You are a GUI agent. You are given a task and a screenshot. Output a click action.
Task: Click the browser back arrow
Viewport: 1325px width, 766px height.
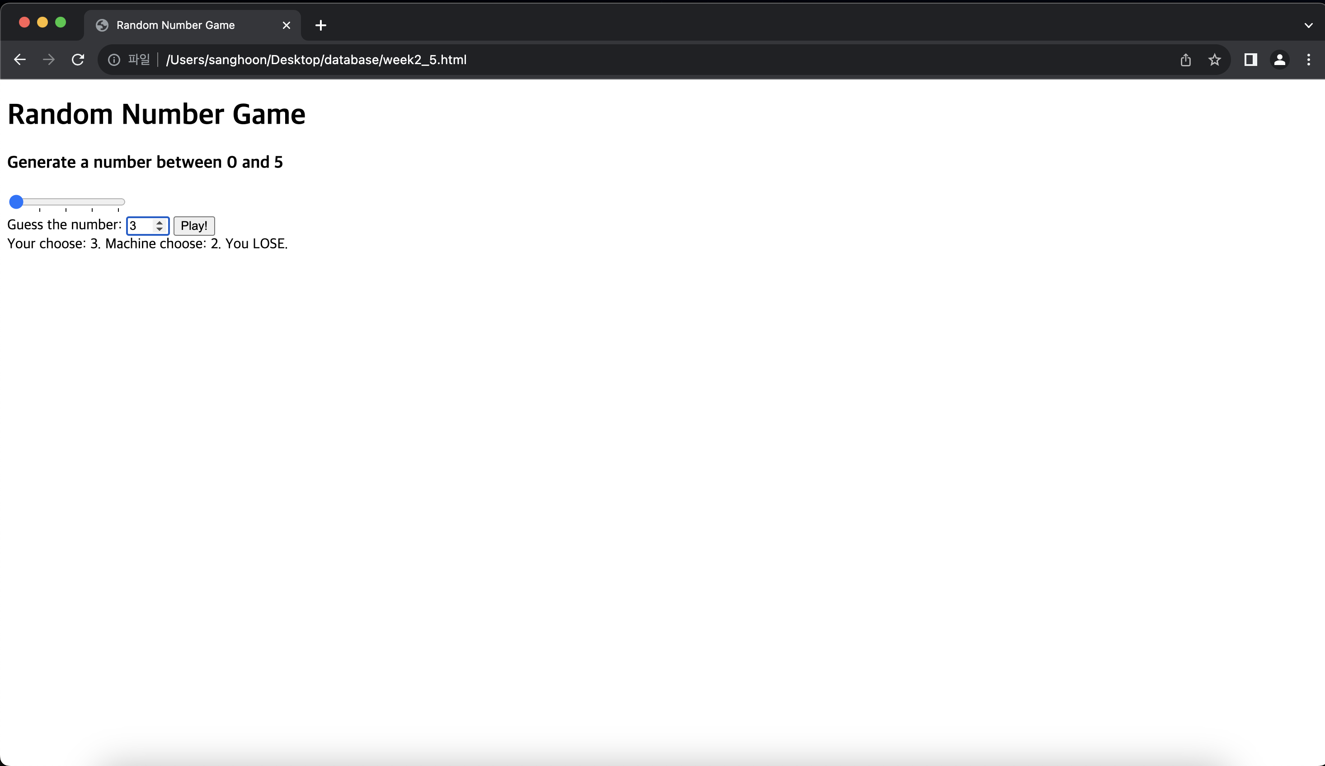point(20,60)
